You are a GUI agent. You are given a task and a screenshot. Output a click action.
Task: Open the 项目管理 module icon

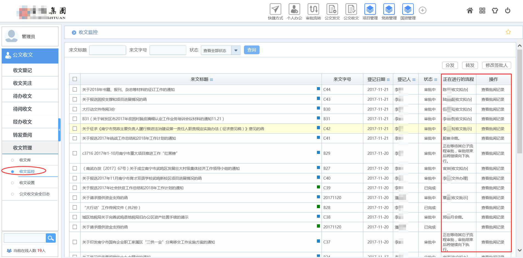click(x=370, y=10)
